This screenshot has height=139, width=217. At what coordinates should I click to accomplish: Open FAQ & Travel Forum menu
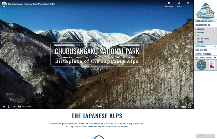click(x=203, y=58)
